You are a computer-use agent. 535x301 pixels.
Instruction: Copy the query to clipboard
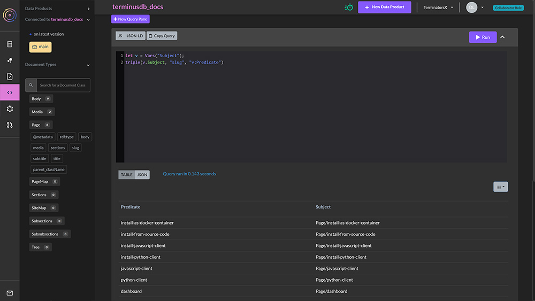[x=162, y=36]
